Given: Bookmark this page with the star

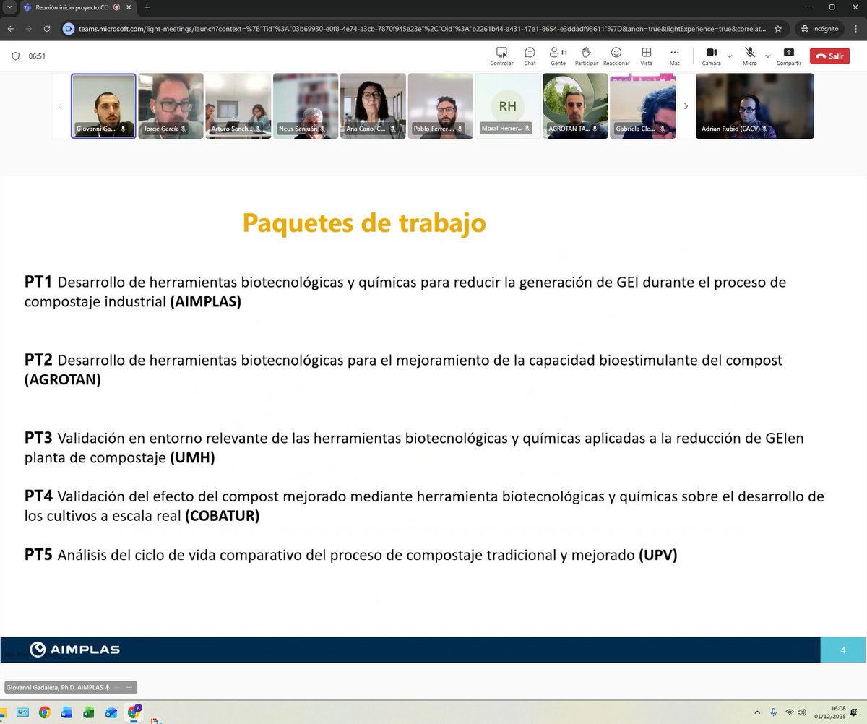Looking at the screenshot, I should 778,29.
